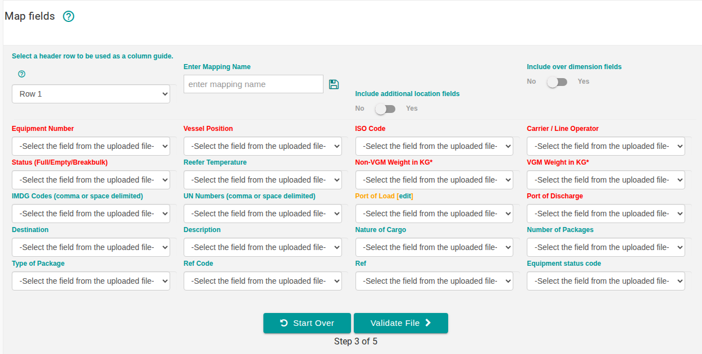This screenshot has width=702, height=354.
Task: Open the Type of Package dropdown
Action: click(91, 281)
